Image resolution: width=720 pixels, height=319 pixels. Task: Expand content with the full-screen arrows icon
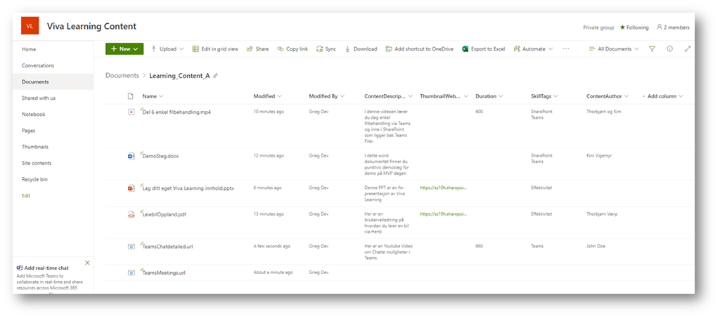pos(688,48)
